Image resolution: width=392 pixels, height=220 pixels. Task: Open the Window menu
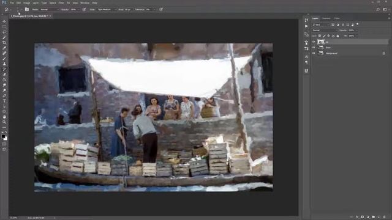(85, 2)
